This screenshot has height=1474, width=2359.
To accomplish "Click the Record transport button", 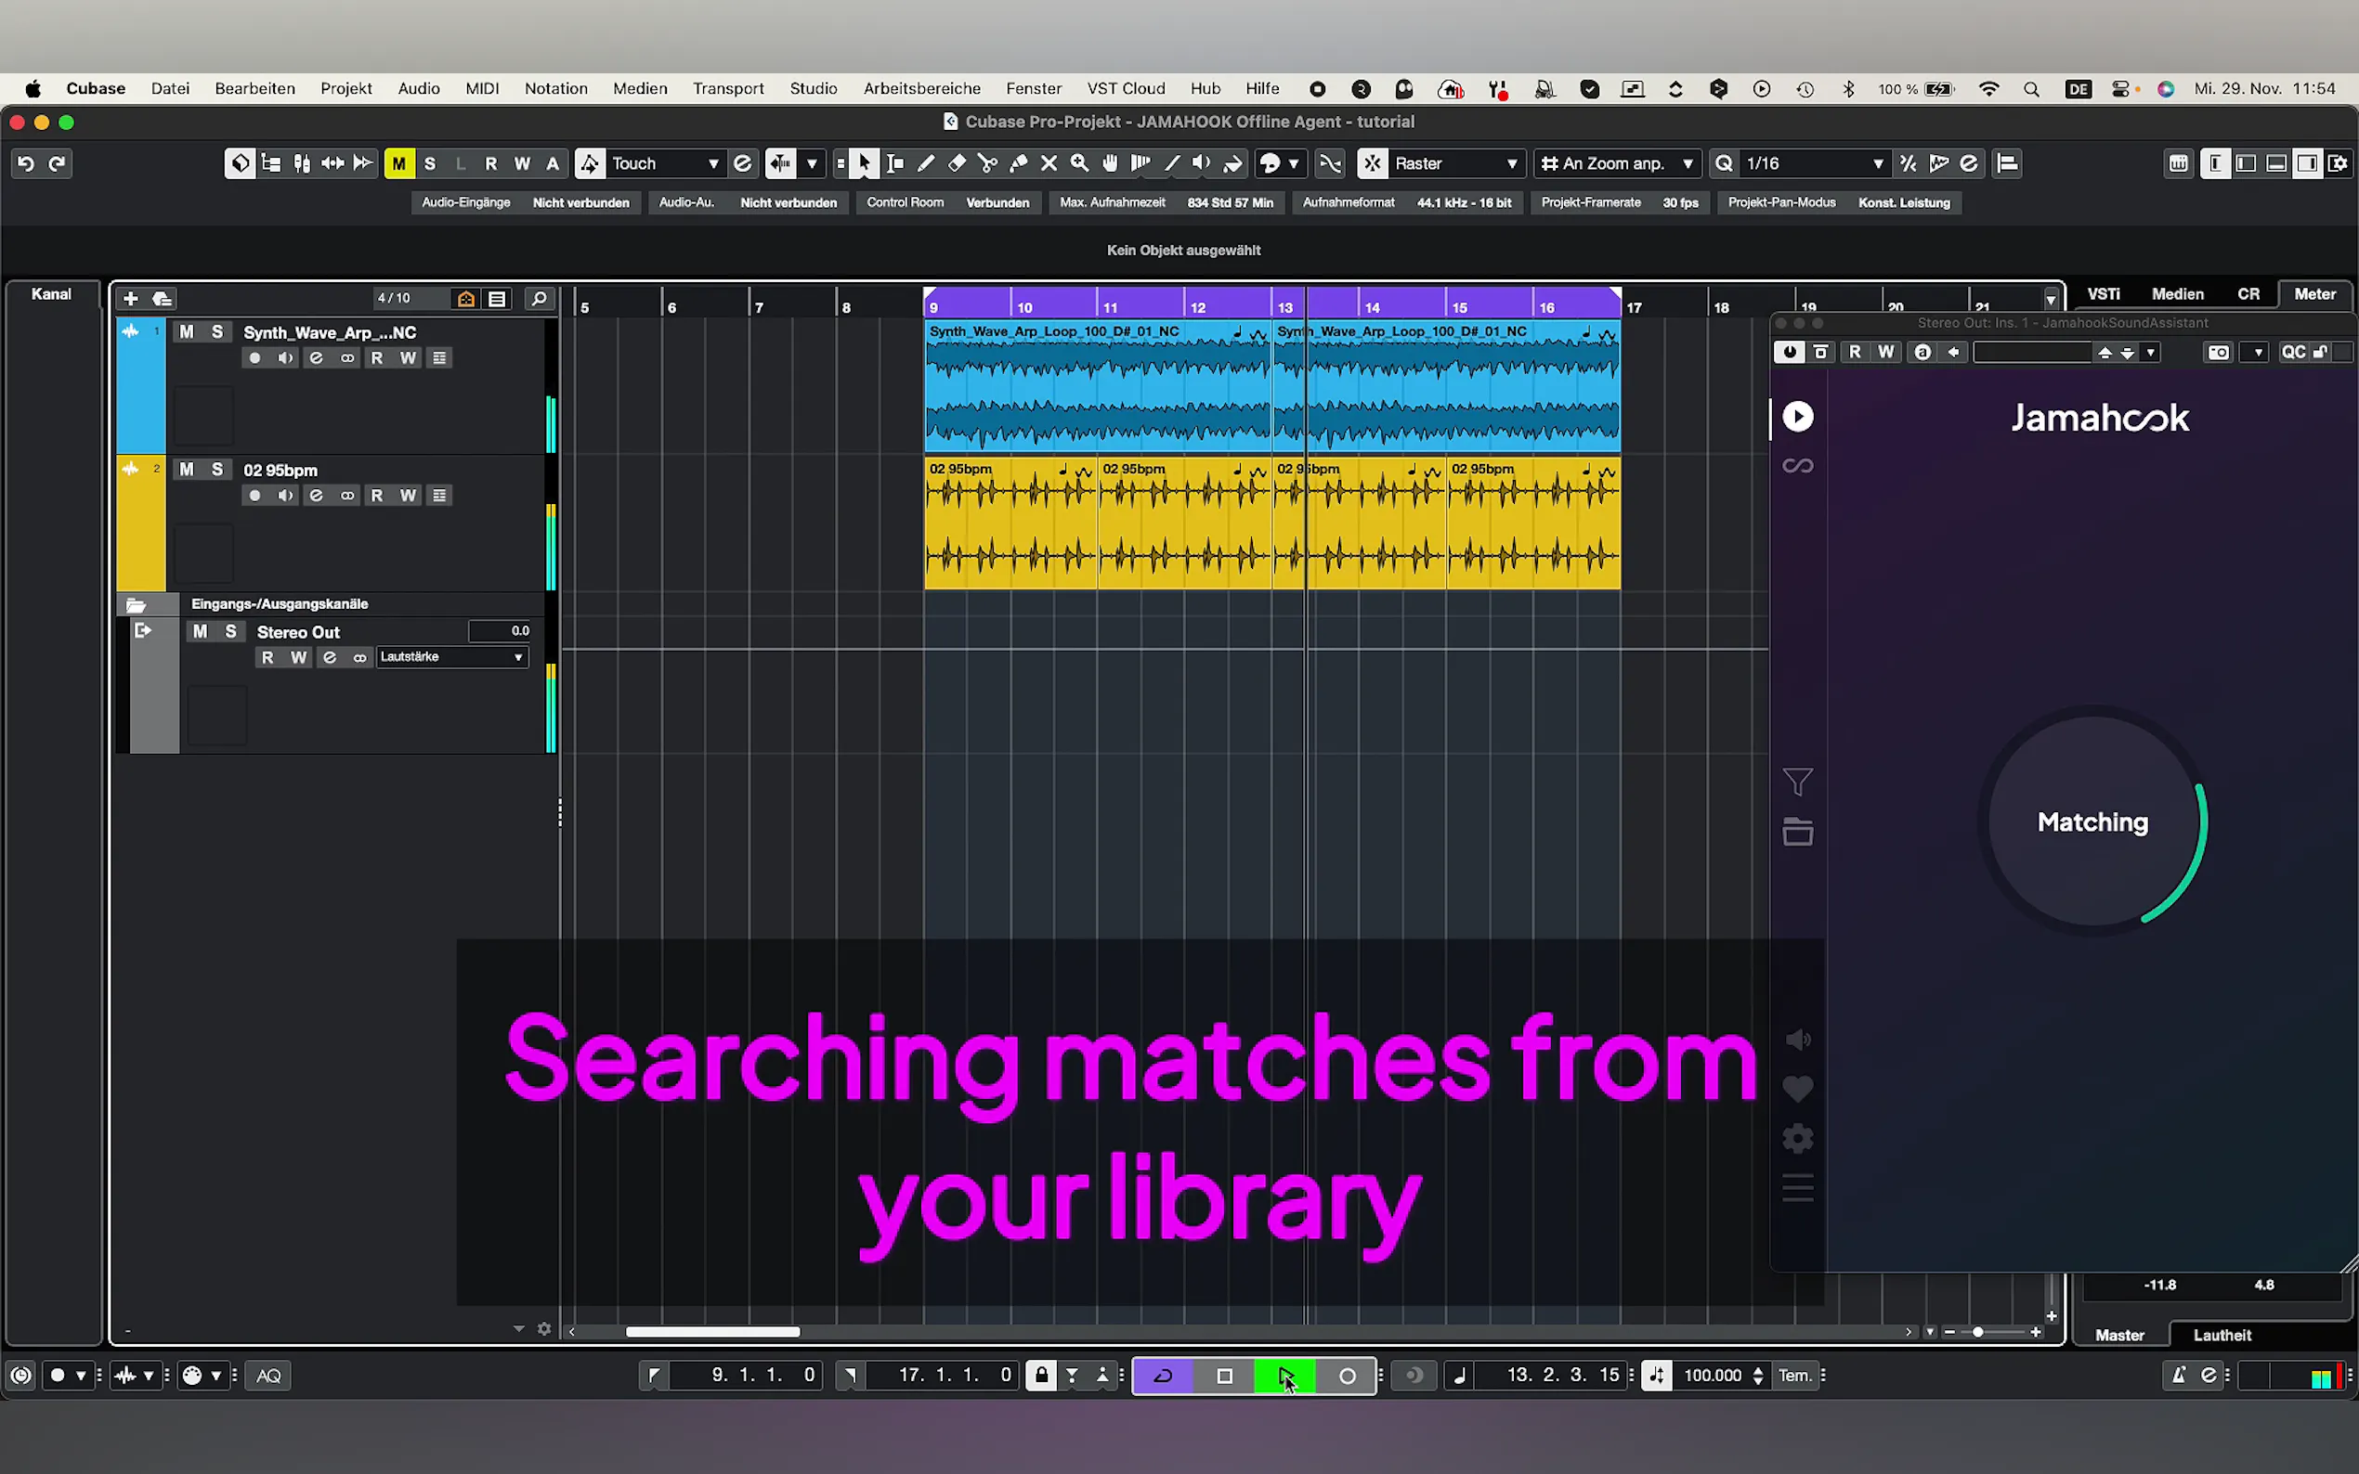I will point(1347,1377).
